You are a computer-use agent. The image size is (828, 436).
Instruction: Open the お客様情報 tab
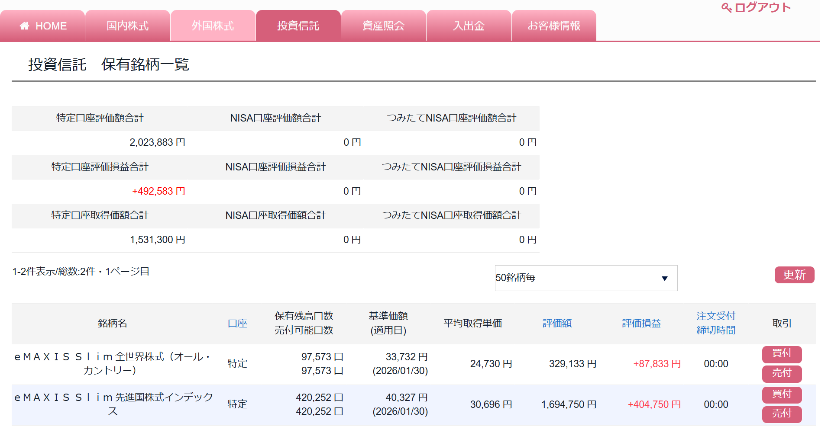(x=553, y=26)
